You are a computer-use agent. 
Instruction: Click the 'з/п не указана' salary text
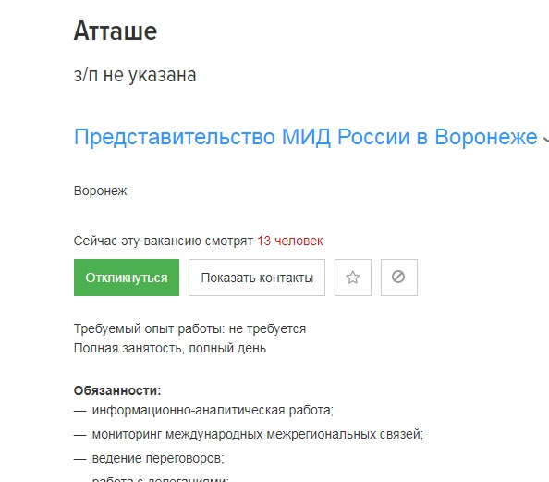(135, 75)
